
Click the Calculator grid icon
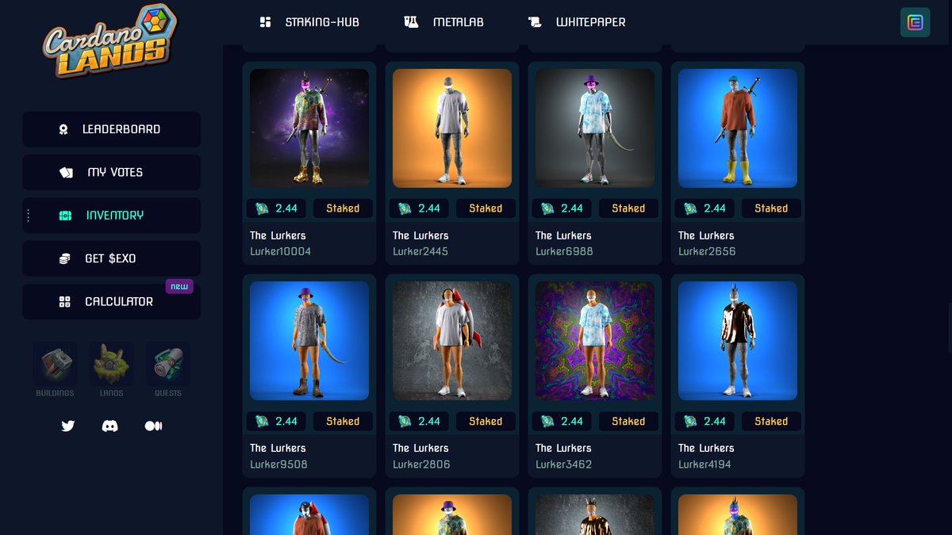(65, 302)
